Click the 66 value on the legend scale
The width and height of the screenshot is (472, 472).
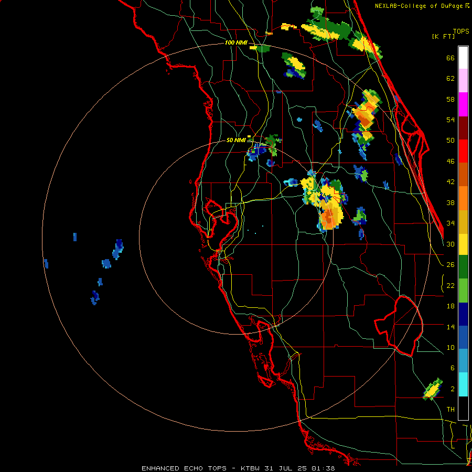point(450,58)
